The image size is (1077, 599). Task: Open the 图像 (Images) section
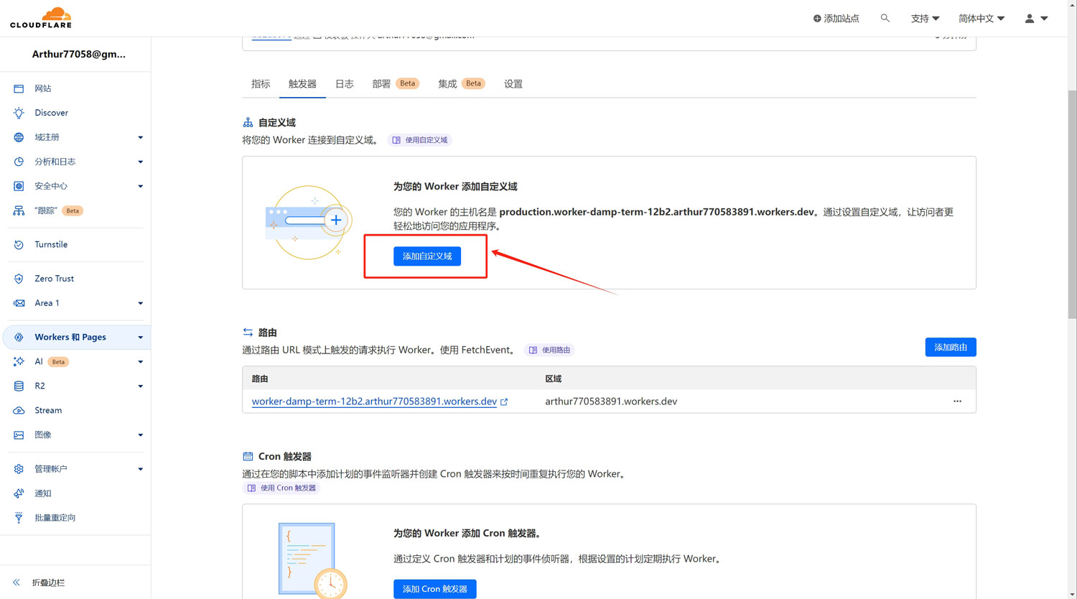(x=43, y=435)
